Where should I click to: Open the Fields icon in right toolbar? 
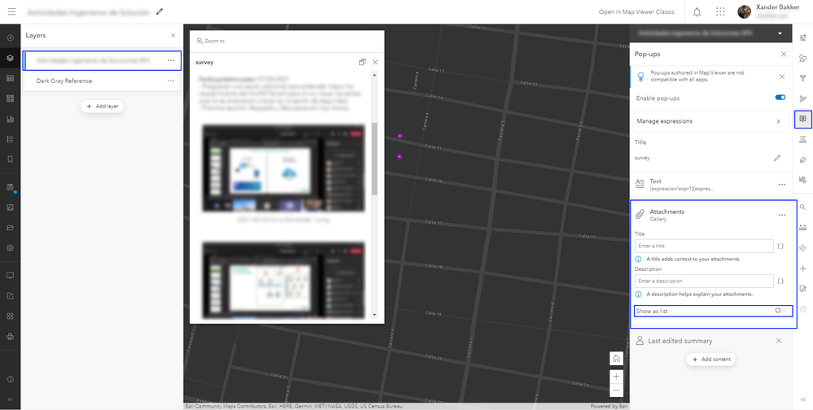click(x=802, y=139)
